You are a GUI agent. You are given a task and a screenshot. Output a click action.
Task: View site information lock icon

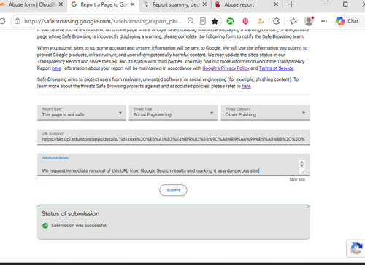18,21
